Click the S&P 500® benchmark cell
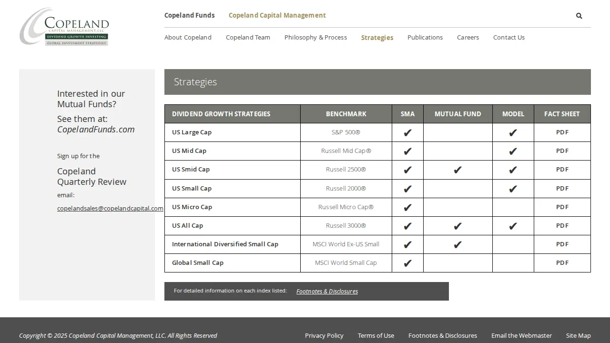The width and height of the screenshot is (610, 343). point(346,132)
